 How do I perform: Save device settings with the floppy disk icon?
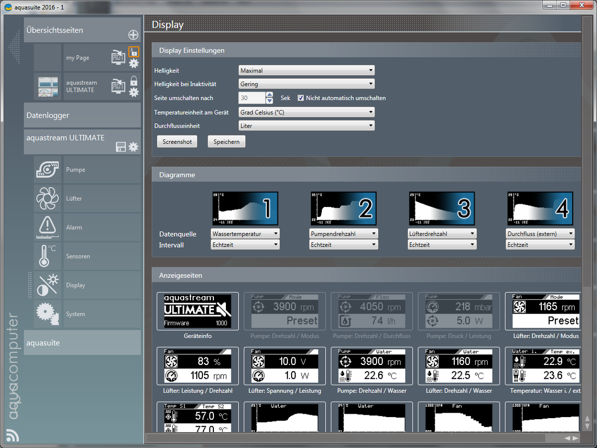[x=121, y=147]
